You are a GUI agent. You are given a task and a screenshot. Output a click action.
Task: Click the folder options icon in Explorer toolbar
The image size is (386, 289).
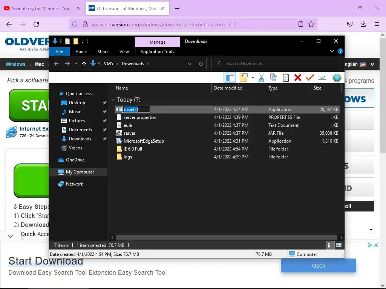click(x=244, y=78)
